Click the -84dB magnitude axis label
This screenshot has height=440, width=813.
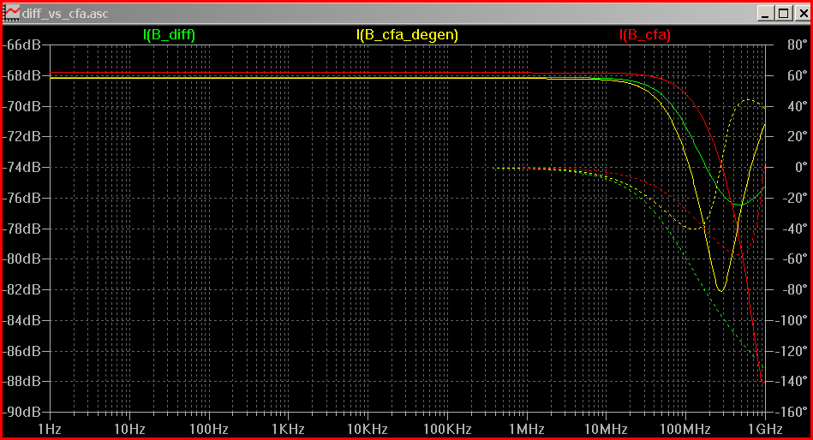click(21, 320)
